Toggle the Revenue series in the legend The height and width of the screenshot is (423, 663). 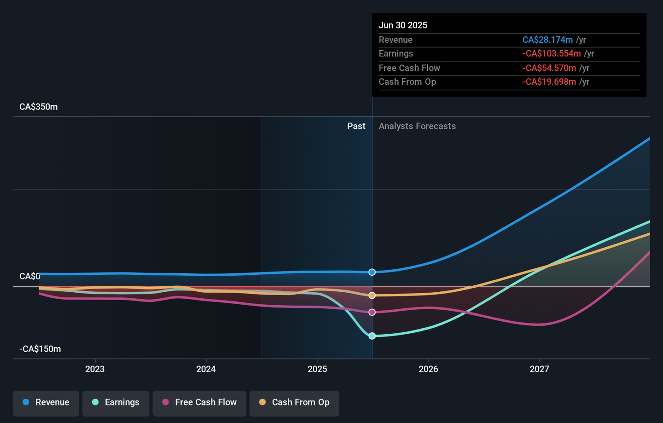click(x=46, y=403)
